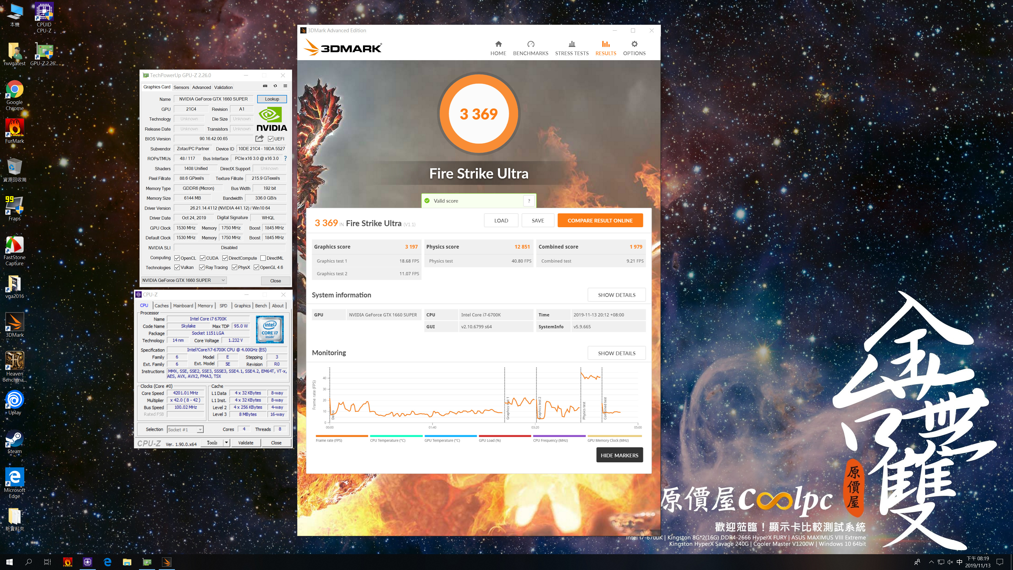Open File Explorer from the taskbar
This screenshot has height=570, width=1013.
tap(127, 562)
